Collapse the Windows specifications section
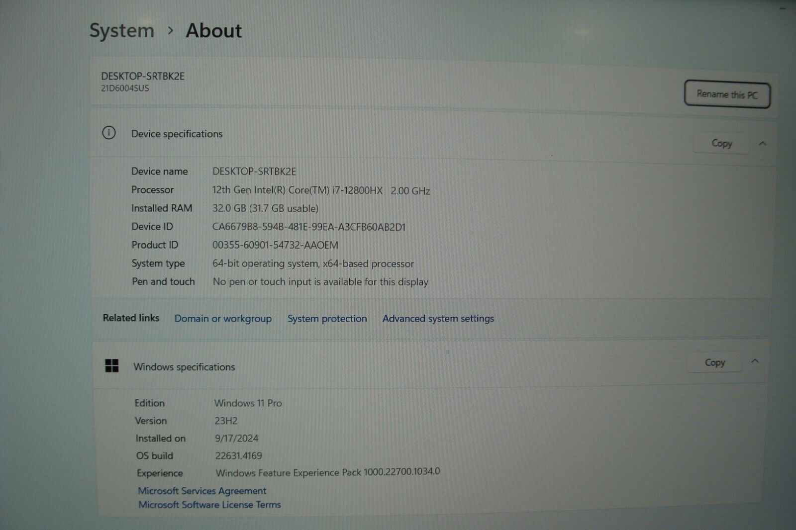796x530 pixels. pos(755,361)
